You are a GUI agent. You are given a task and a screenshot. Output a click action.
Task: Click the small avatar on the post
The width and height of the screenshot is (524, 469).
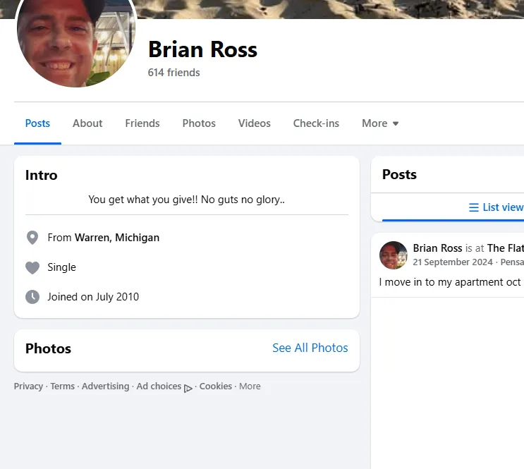(394, 255)
